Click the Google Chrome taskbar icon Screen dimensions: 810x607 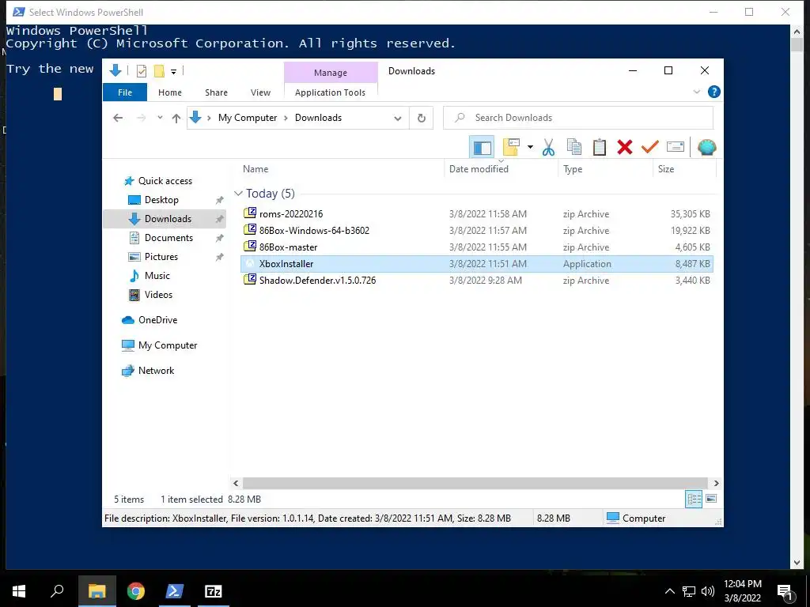(135, 591)
